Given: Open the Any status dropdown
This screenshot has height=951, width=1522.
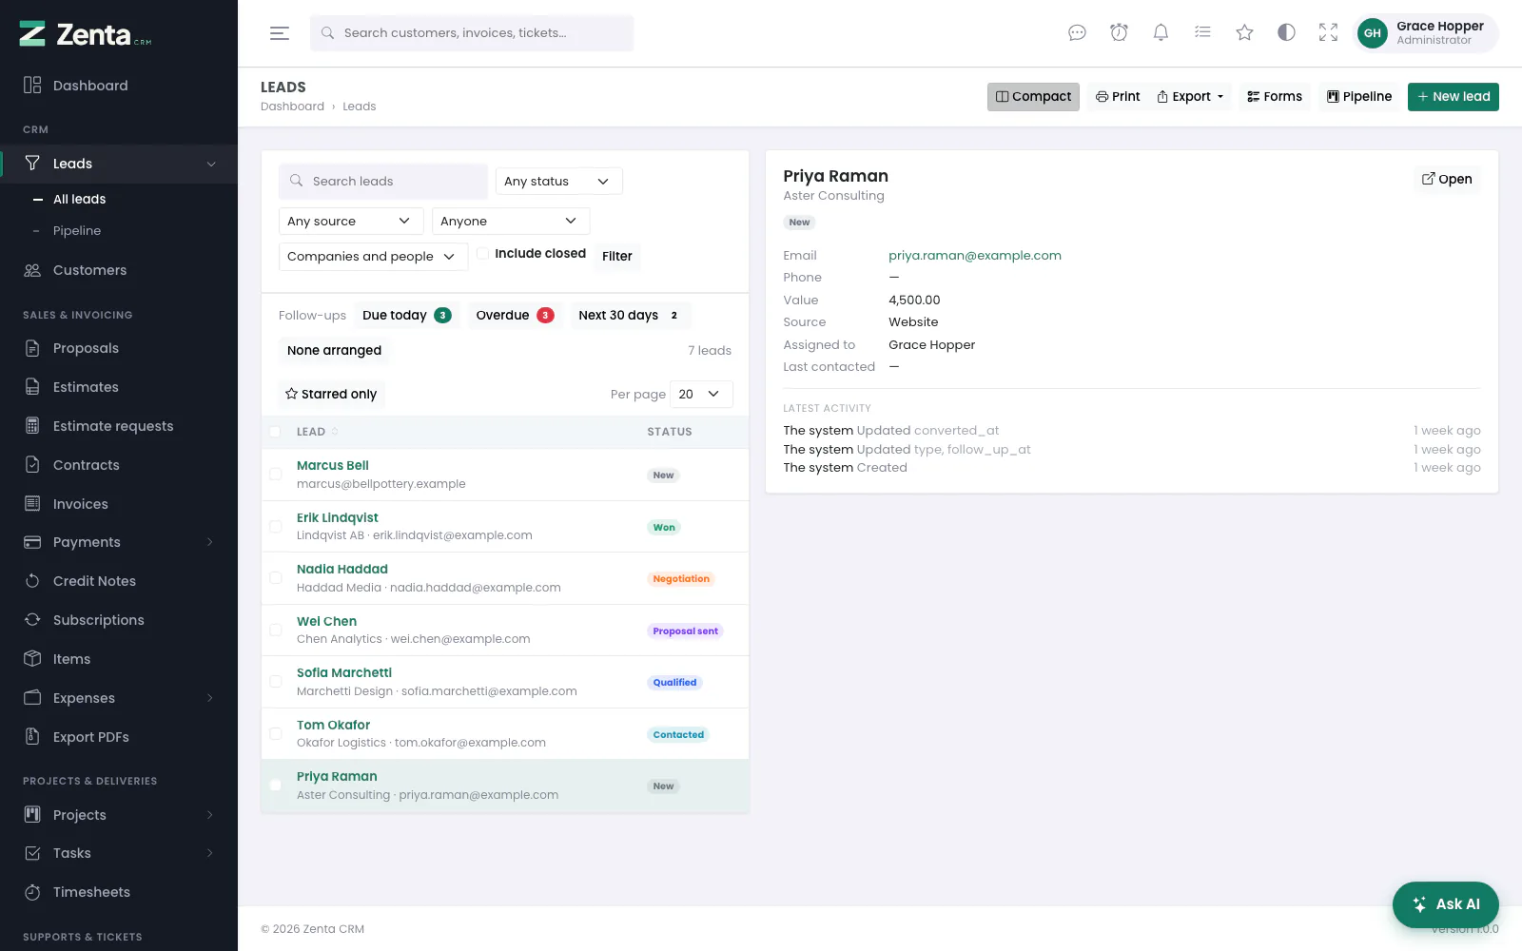Looking at the screenshot, I should point(558,181).
